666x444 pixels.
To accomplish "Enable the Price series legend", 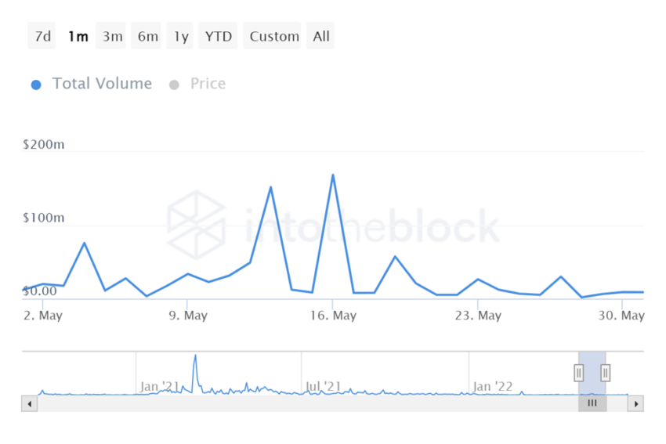I will click(208, 84).
